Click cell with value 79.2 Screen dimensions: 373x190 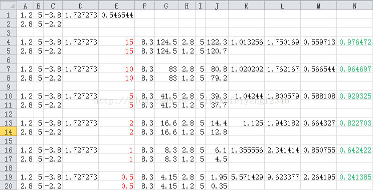pyautogui.click(x=217, y=78)
